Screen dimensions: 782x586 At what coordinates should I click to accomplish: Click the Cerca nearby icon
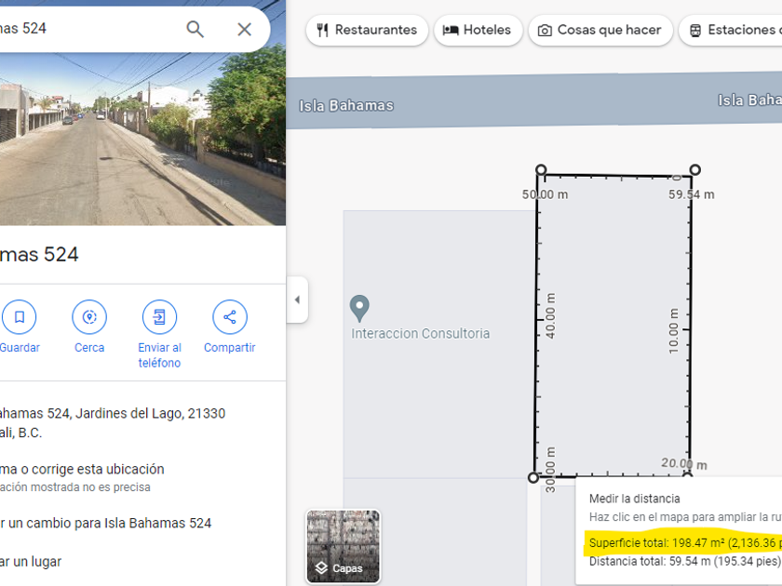pos(89,317)
